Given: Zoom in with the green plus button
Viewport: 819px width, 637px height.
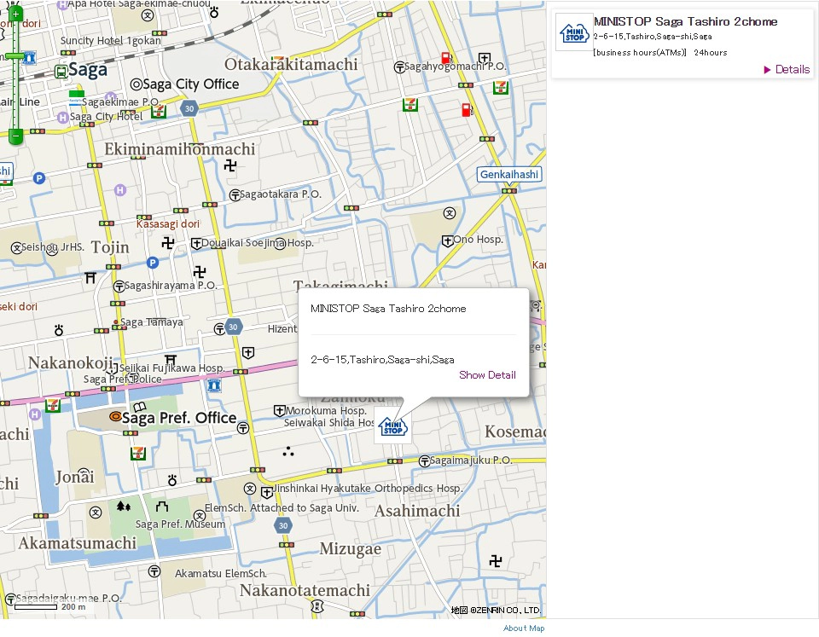Looking at the screenshot, I should point(15,14).
